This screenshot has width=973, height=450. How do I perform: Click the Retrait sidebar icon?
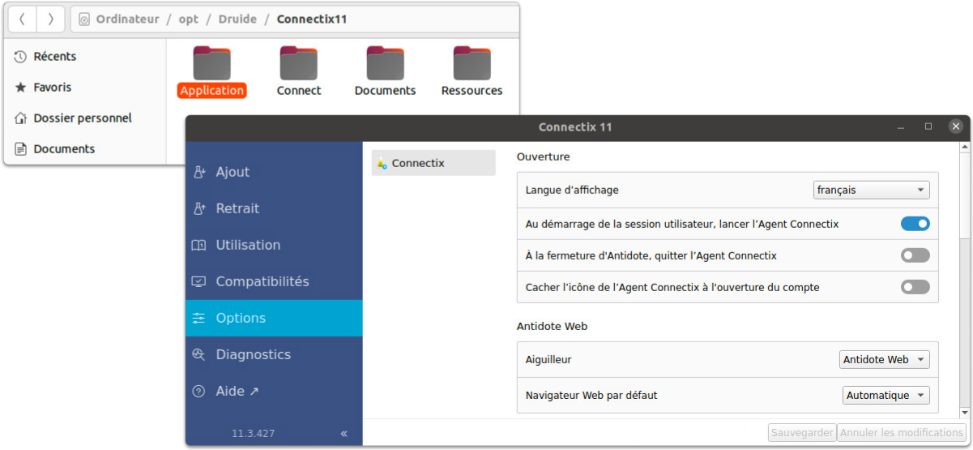(198, 208)
